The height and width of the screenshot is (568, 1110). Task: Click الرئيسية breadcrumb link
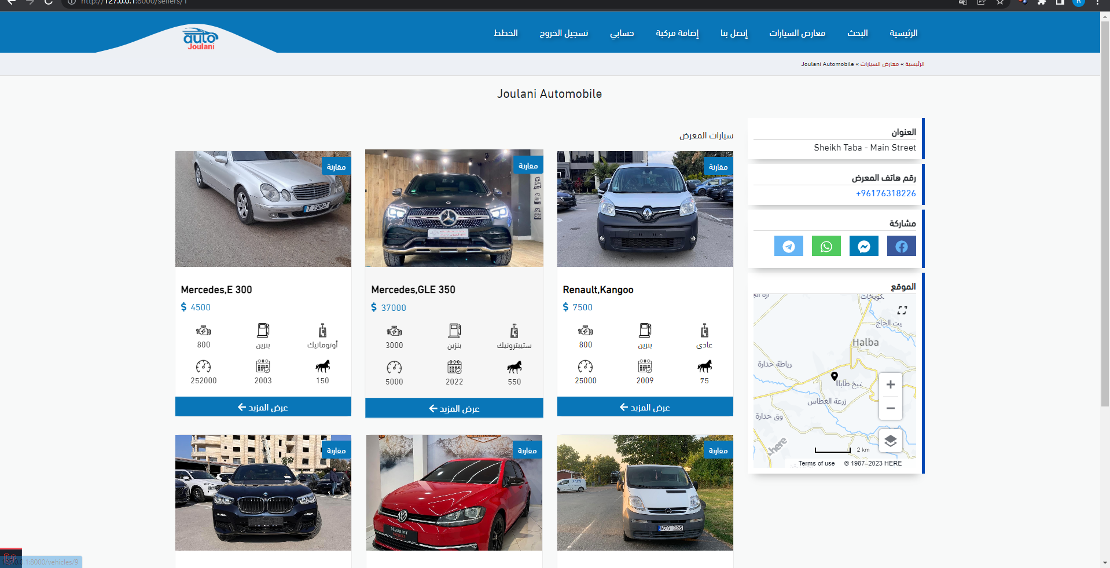(914, 64)
